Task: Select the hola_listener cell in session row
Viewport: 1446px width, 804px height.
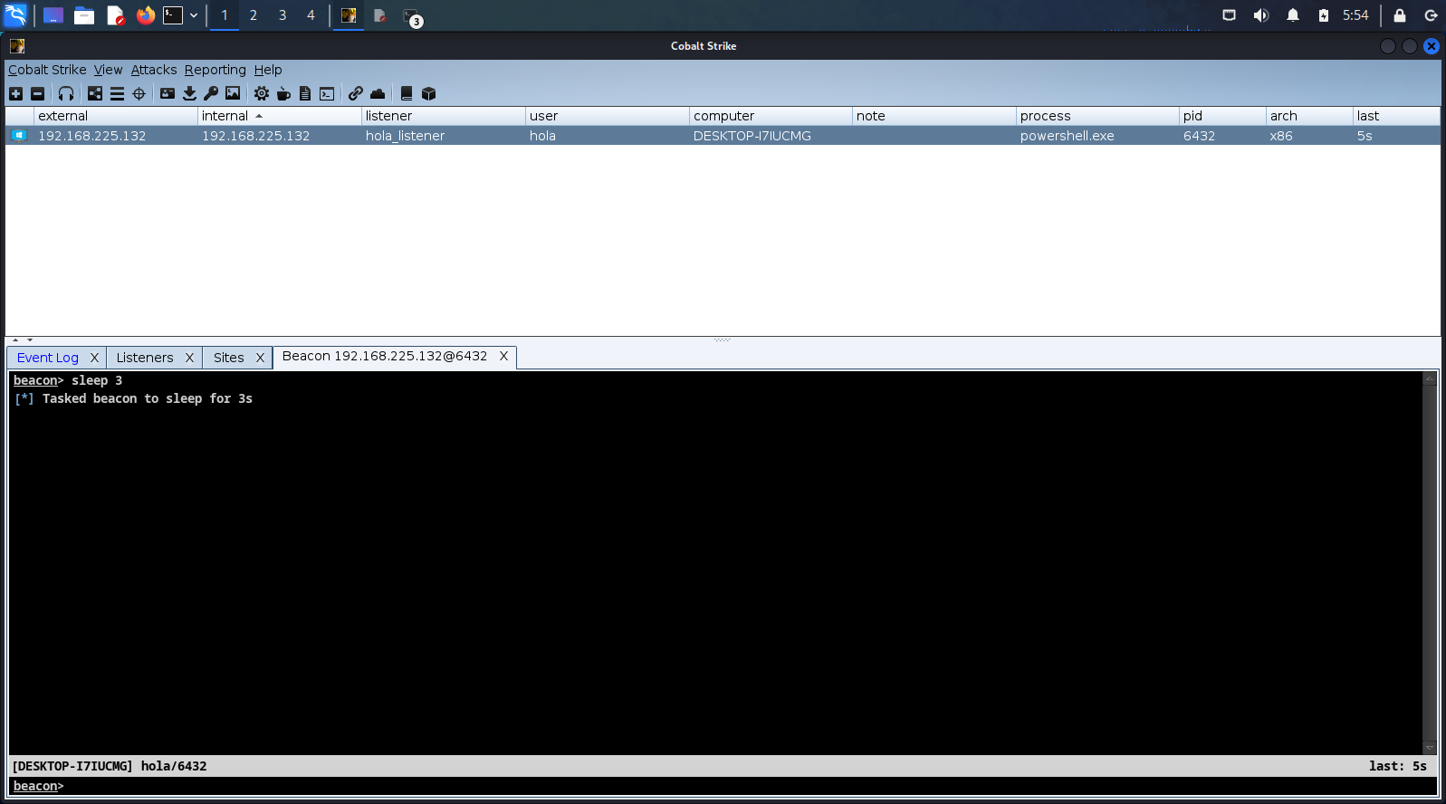Action: [x=444, y=136]
